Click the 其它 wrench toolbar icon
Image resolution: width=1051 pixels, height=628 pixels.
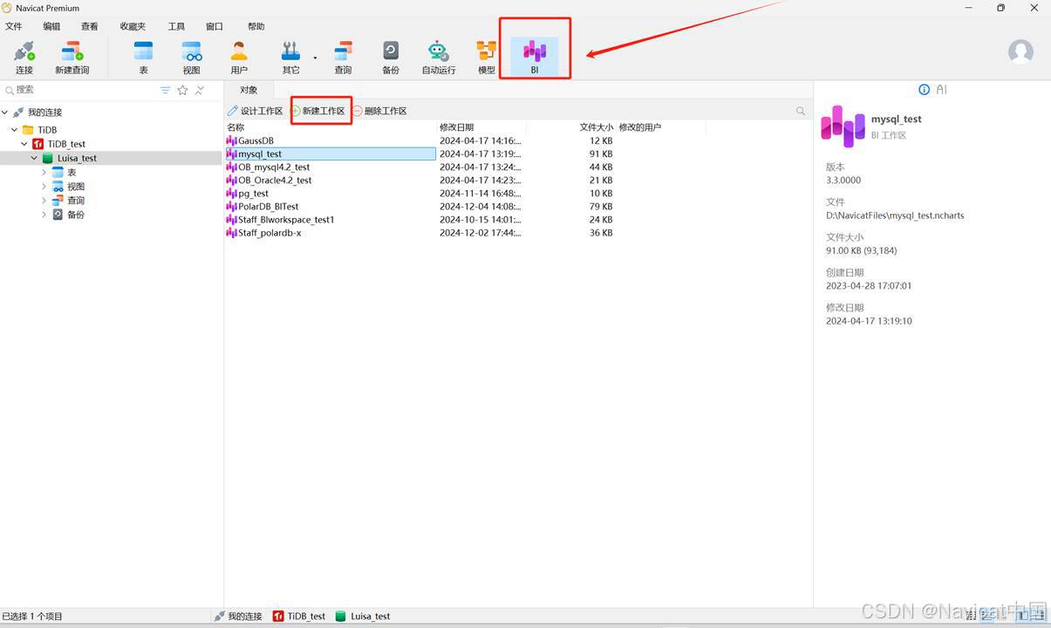pos(290,58)
